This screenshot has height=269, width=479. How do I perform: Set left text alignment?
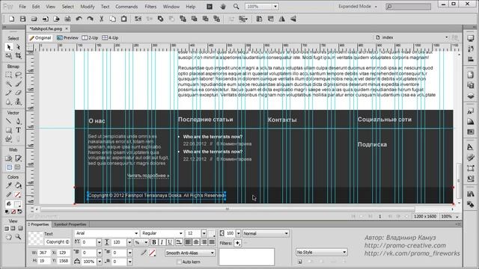tap(188, 242)
